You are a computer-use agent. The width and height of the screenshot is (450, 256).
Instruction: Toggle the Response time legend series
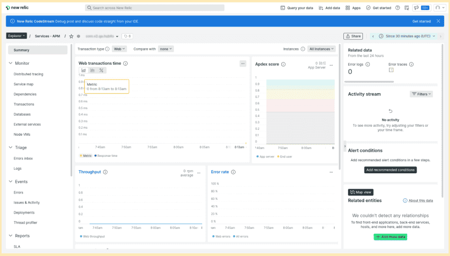tap(106, 156)
